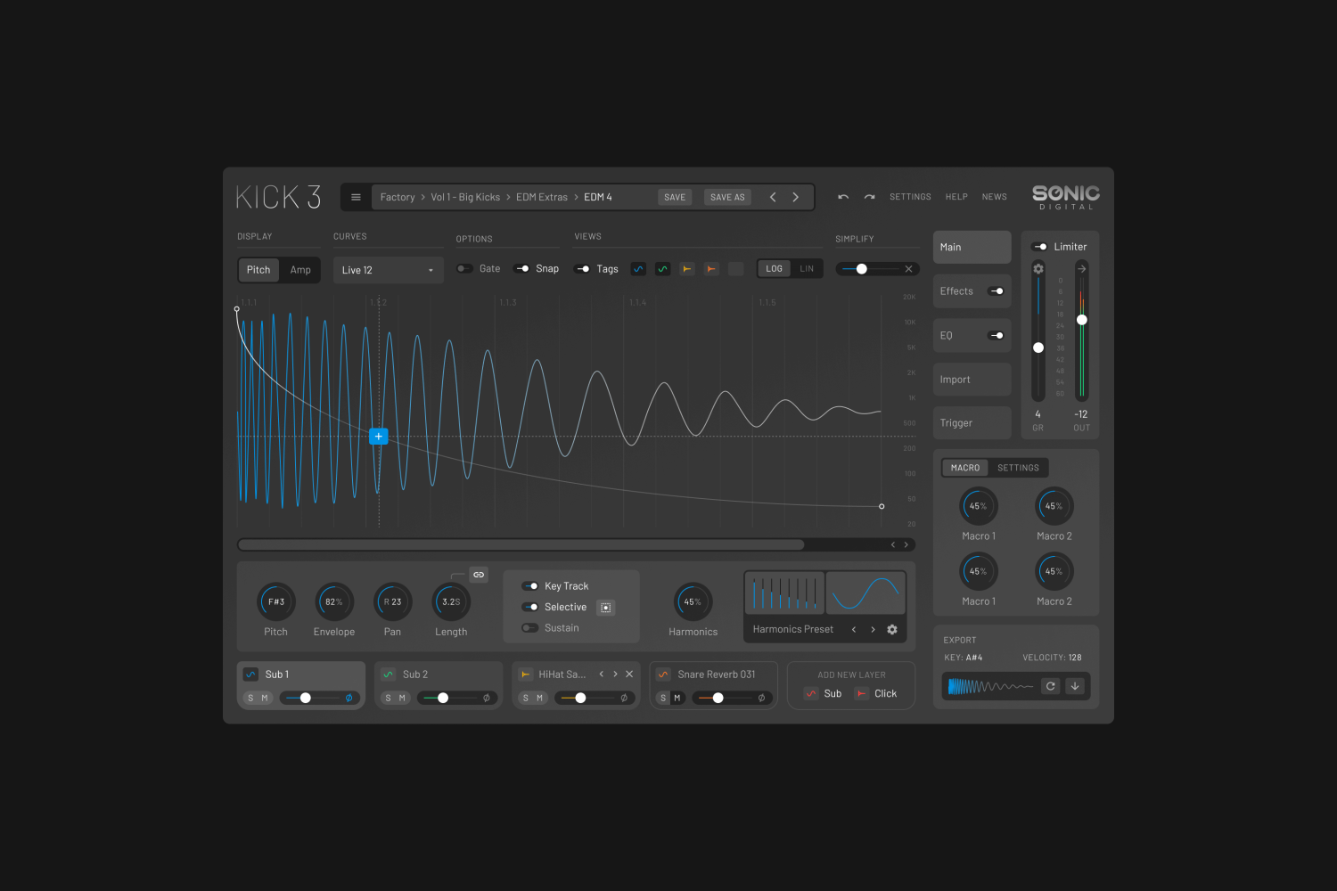
Task: Open the macro SETTINGS tab
Action: [1018, 468]
